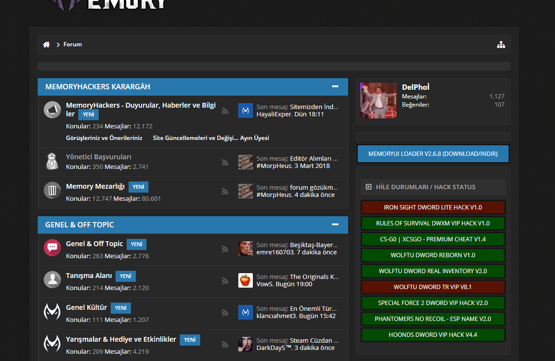Click the icon beside Hile Durumları heading
The height and width of the screenshot is (361, 555).
click(368, 187)
